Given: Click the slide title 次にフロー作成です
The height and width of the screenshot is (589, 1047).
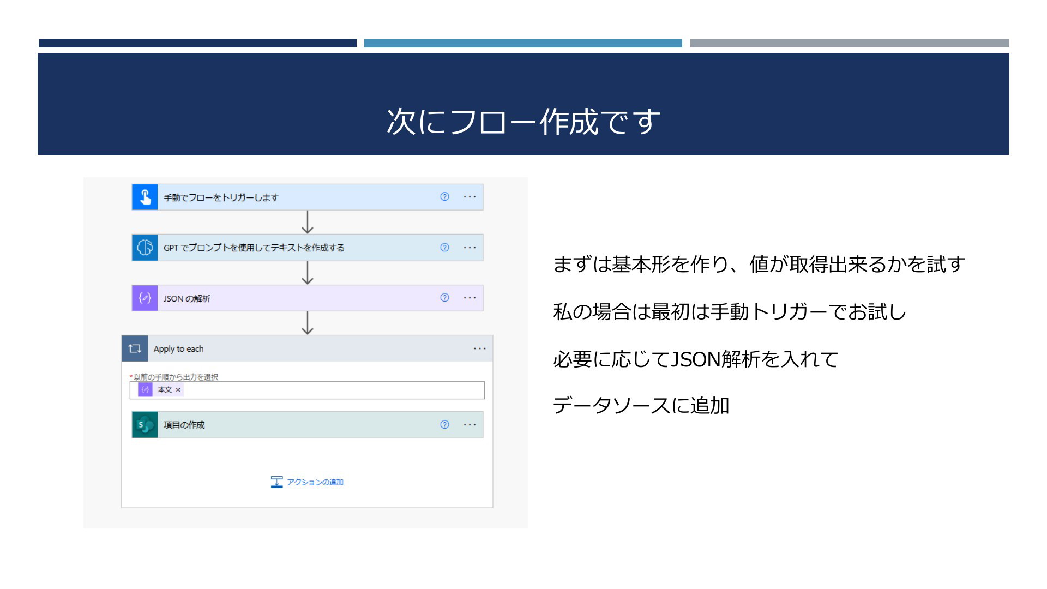Looking at the screenshot, I should [523, 121].
